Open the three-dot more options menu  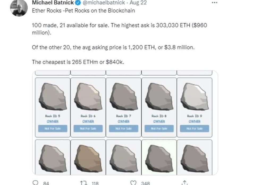(214, 2)
